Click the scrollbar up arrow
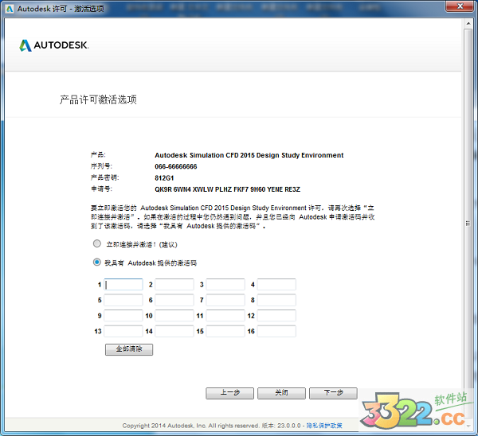Viewport: 478px width, 436px height. pyautogui.click(x=468, y=23)
